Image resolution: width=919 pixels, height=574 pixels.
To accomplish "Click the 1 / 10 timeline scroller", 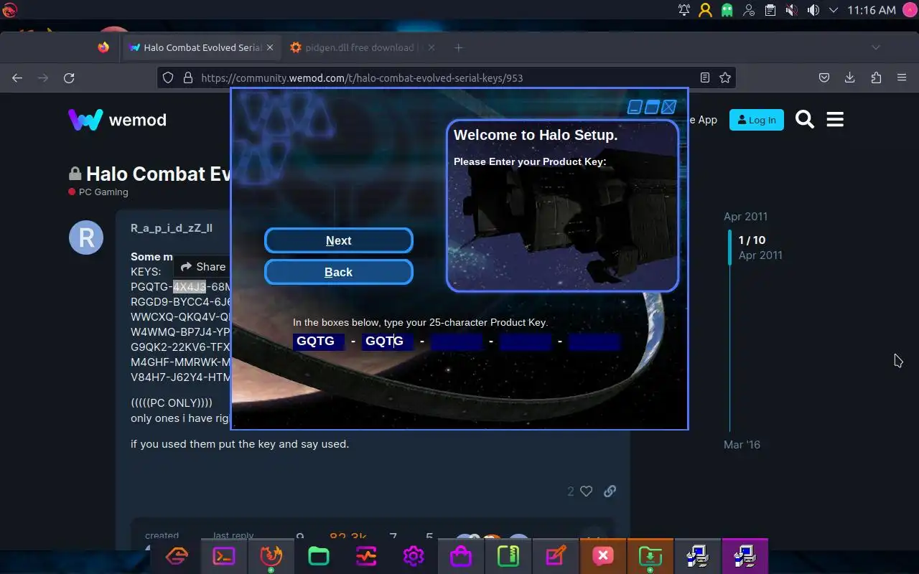I will tap(752, 240).
